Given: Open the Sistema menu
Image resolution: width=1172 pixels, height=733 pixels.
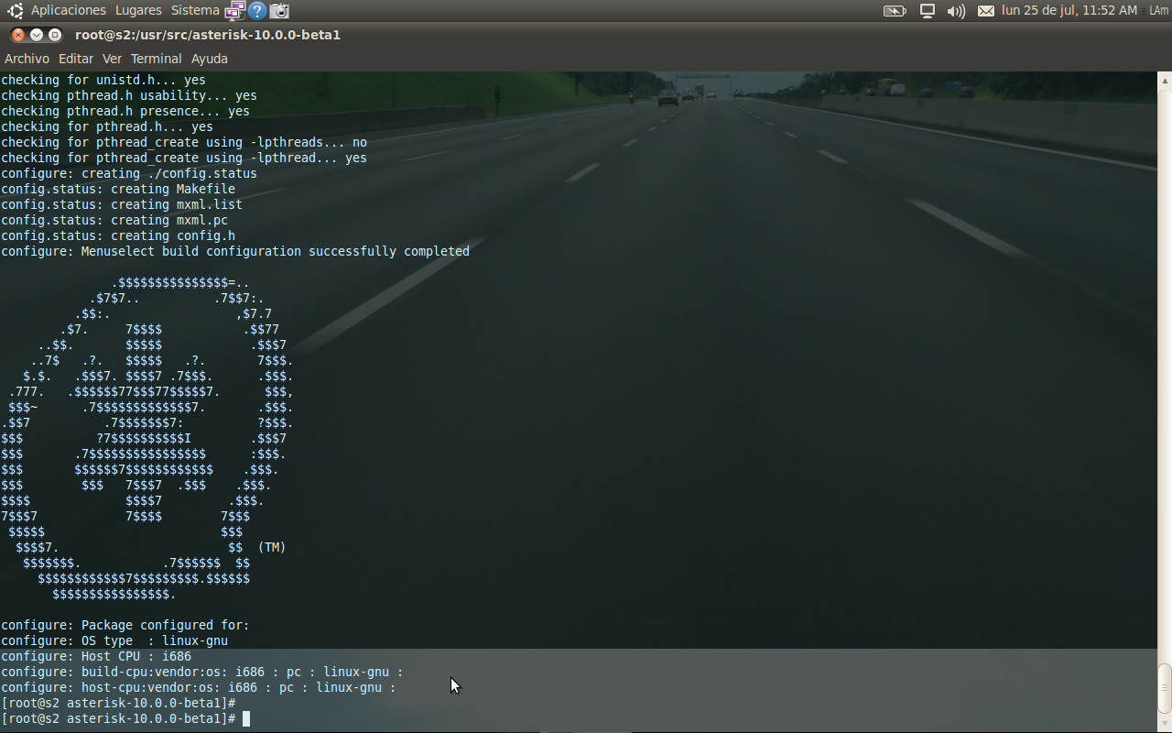Looking at the screenshot, I should pos(195,10).
